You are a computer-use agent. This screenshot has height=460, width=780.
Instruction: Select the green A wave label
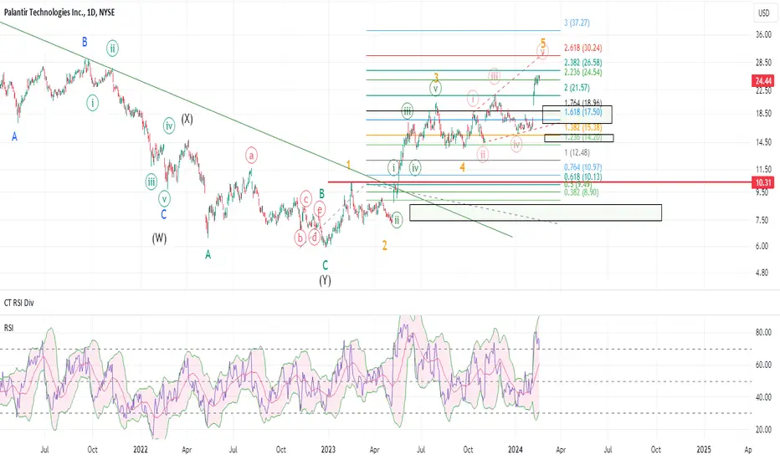208,254
